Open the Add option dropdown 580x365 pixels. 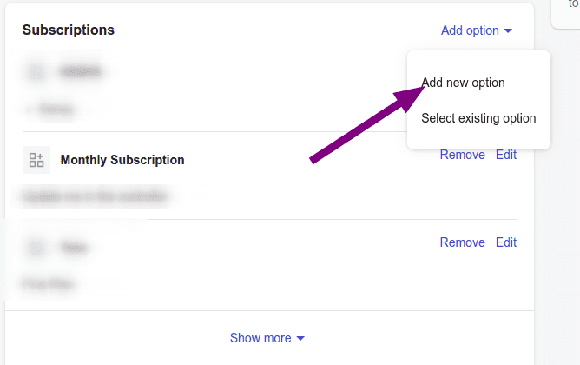[476, 30]
